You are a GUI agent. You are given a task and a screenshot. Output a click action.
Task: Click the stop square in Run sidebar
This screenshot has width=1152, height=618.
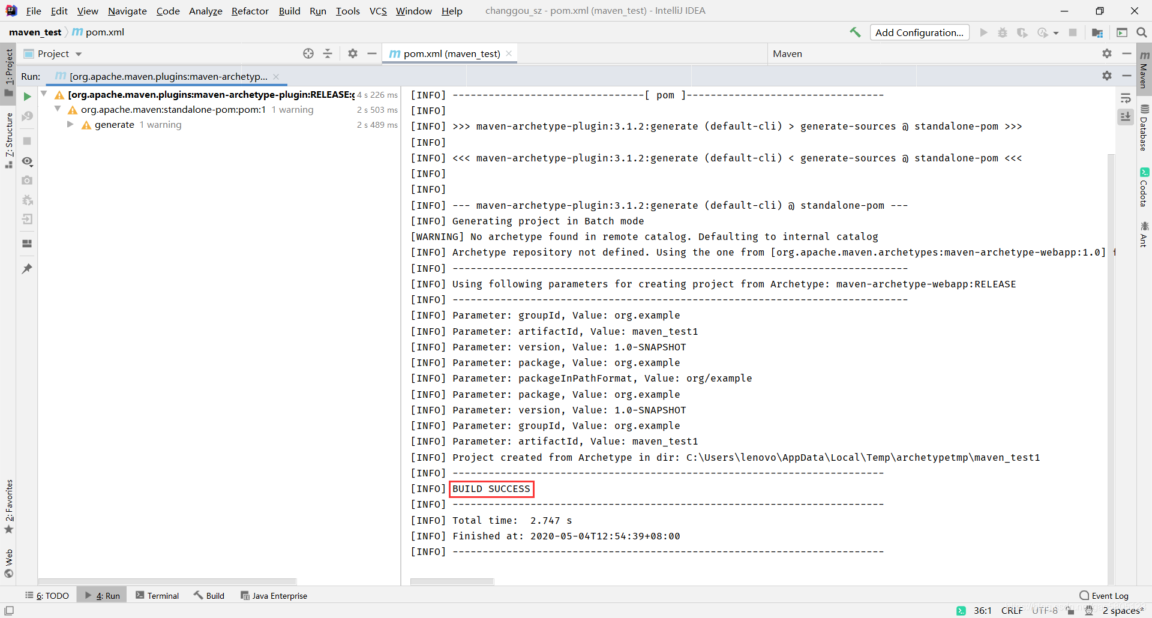27,141
